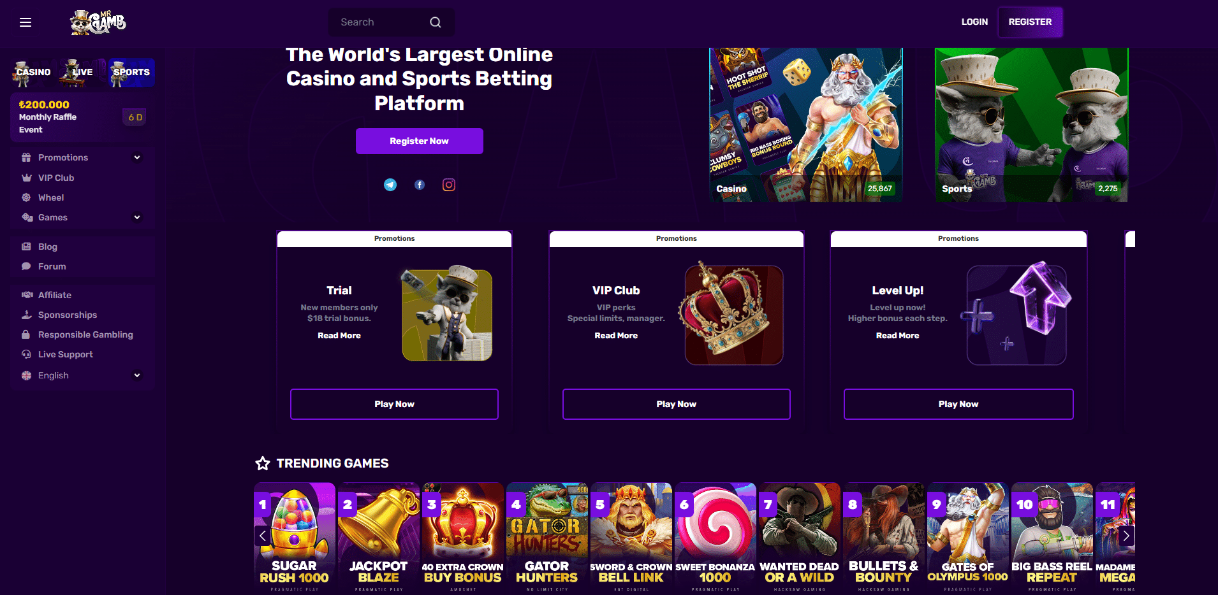Expand the Games sidebar menu
Viewport: 1218px width, 595px height.
(x=81, y=217)
